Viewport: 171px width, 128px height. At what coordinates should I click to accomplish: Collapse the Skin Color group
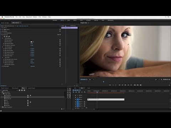click(2, 58)
